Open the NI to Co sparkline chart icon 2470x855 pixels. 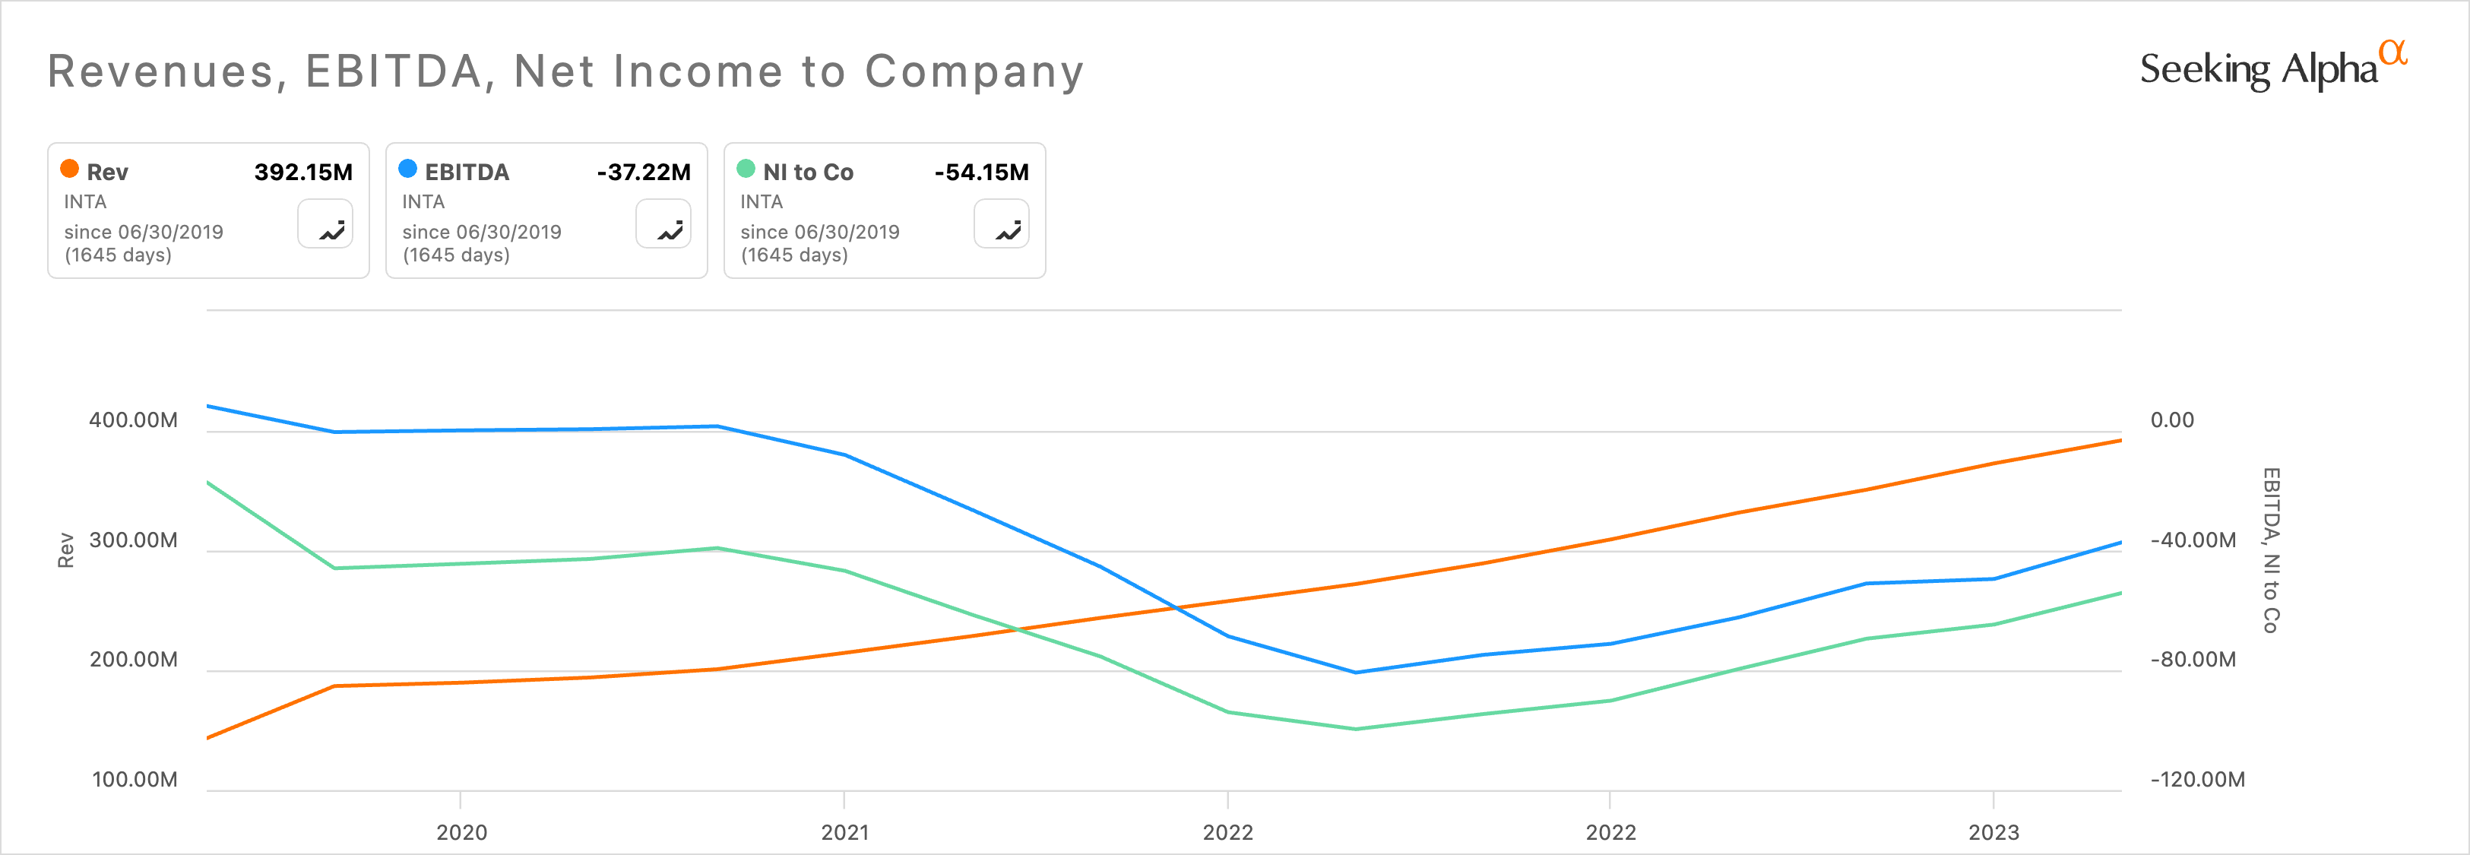pyautogui.click(x=1003, y=225)
